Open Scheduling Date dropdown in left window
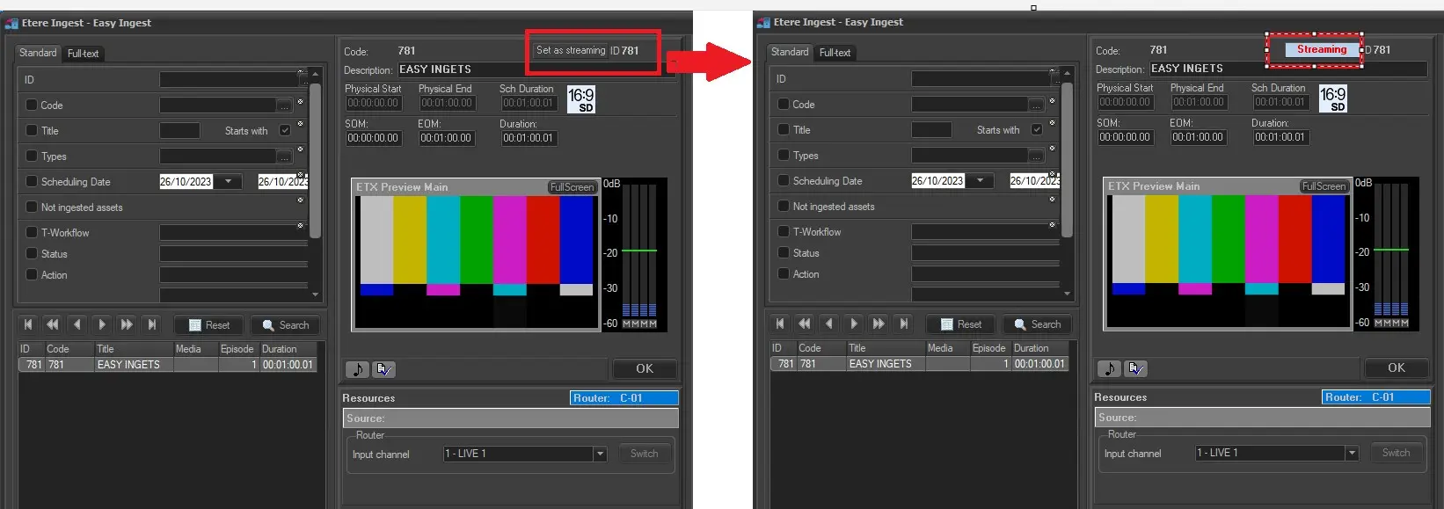The image size is (1444, 509). [229, 182]
